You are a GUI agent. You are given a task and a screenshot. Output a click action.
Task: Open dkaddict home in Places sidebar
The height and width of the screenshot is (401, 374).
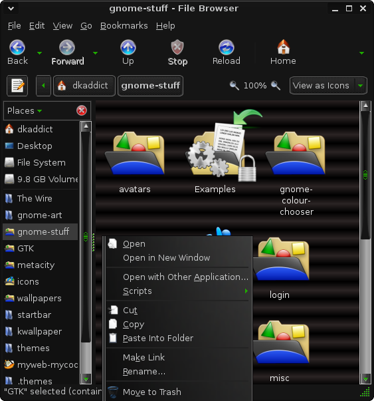pyautogui.click(x=41, y=129)
